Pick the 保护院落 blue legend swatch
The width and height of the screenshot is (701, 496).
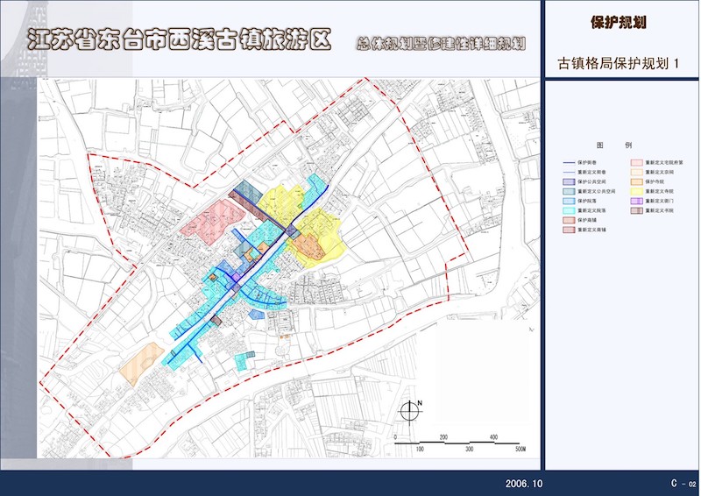568,200
